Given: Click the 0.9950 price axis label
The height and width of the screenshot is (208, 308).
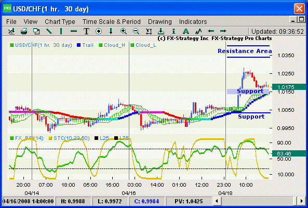Looking at the screenshot, I should click(x=286, y=128).
